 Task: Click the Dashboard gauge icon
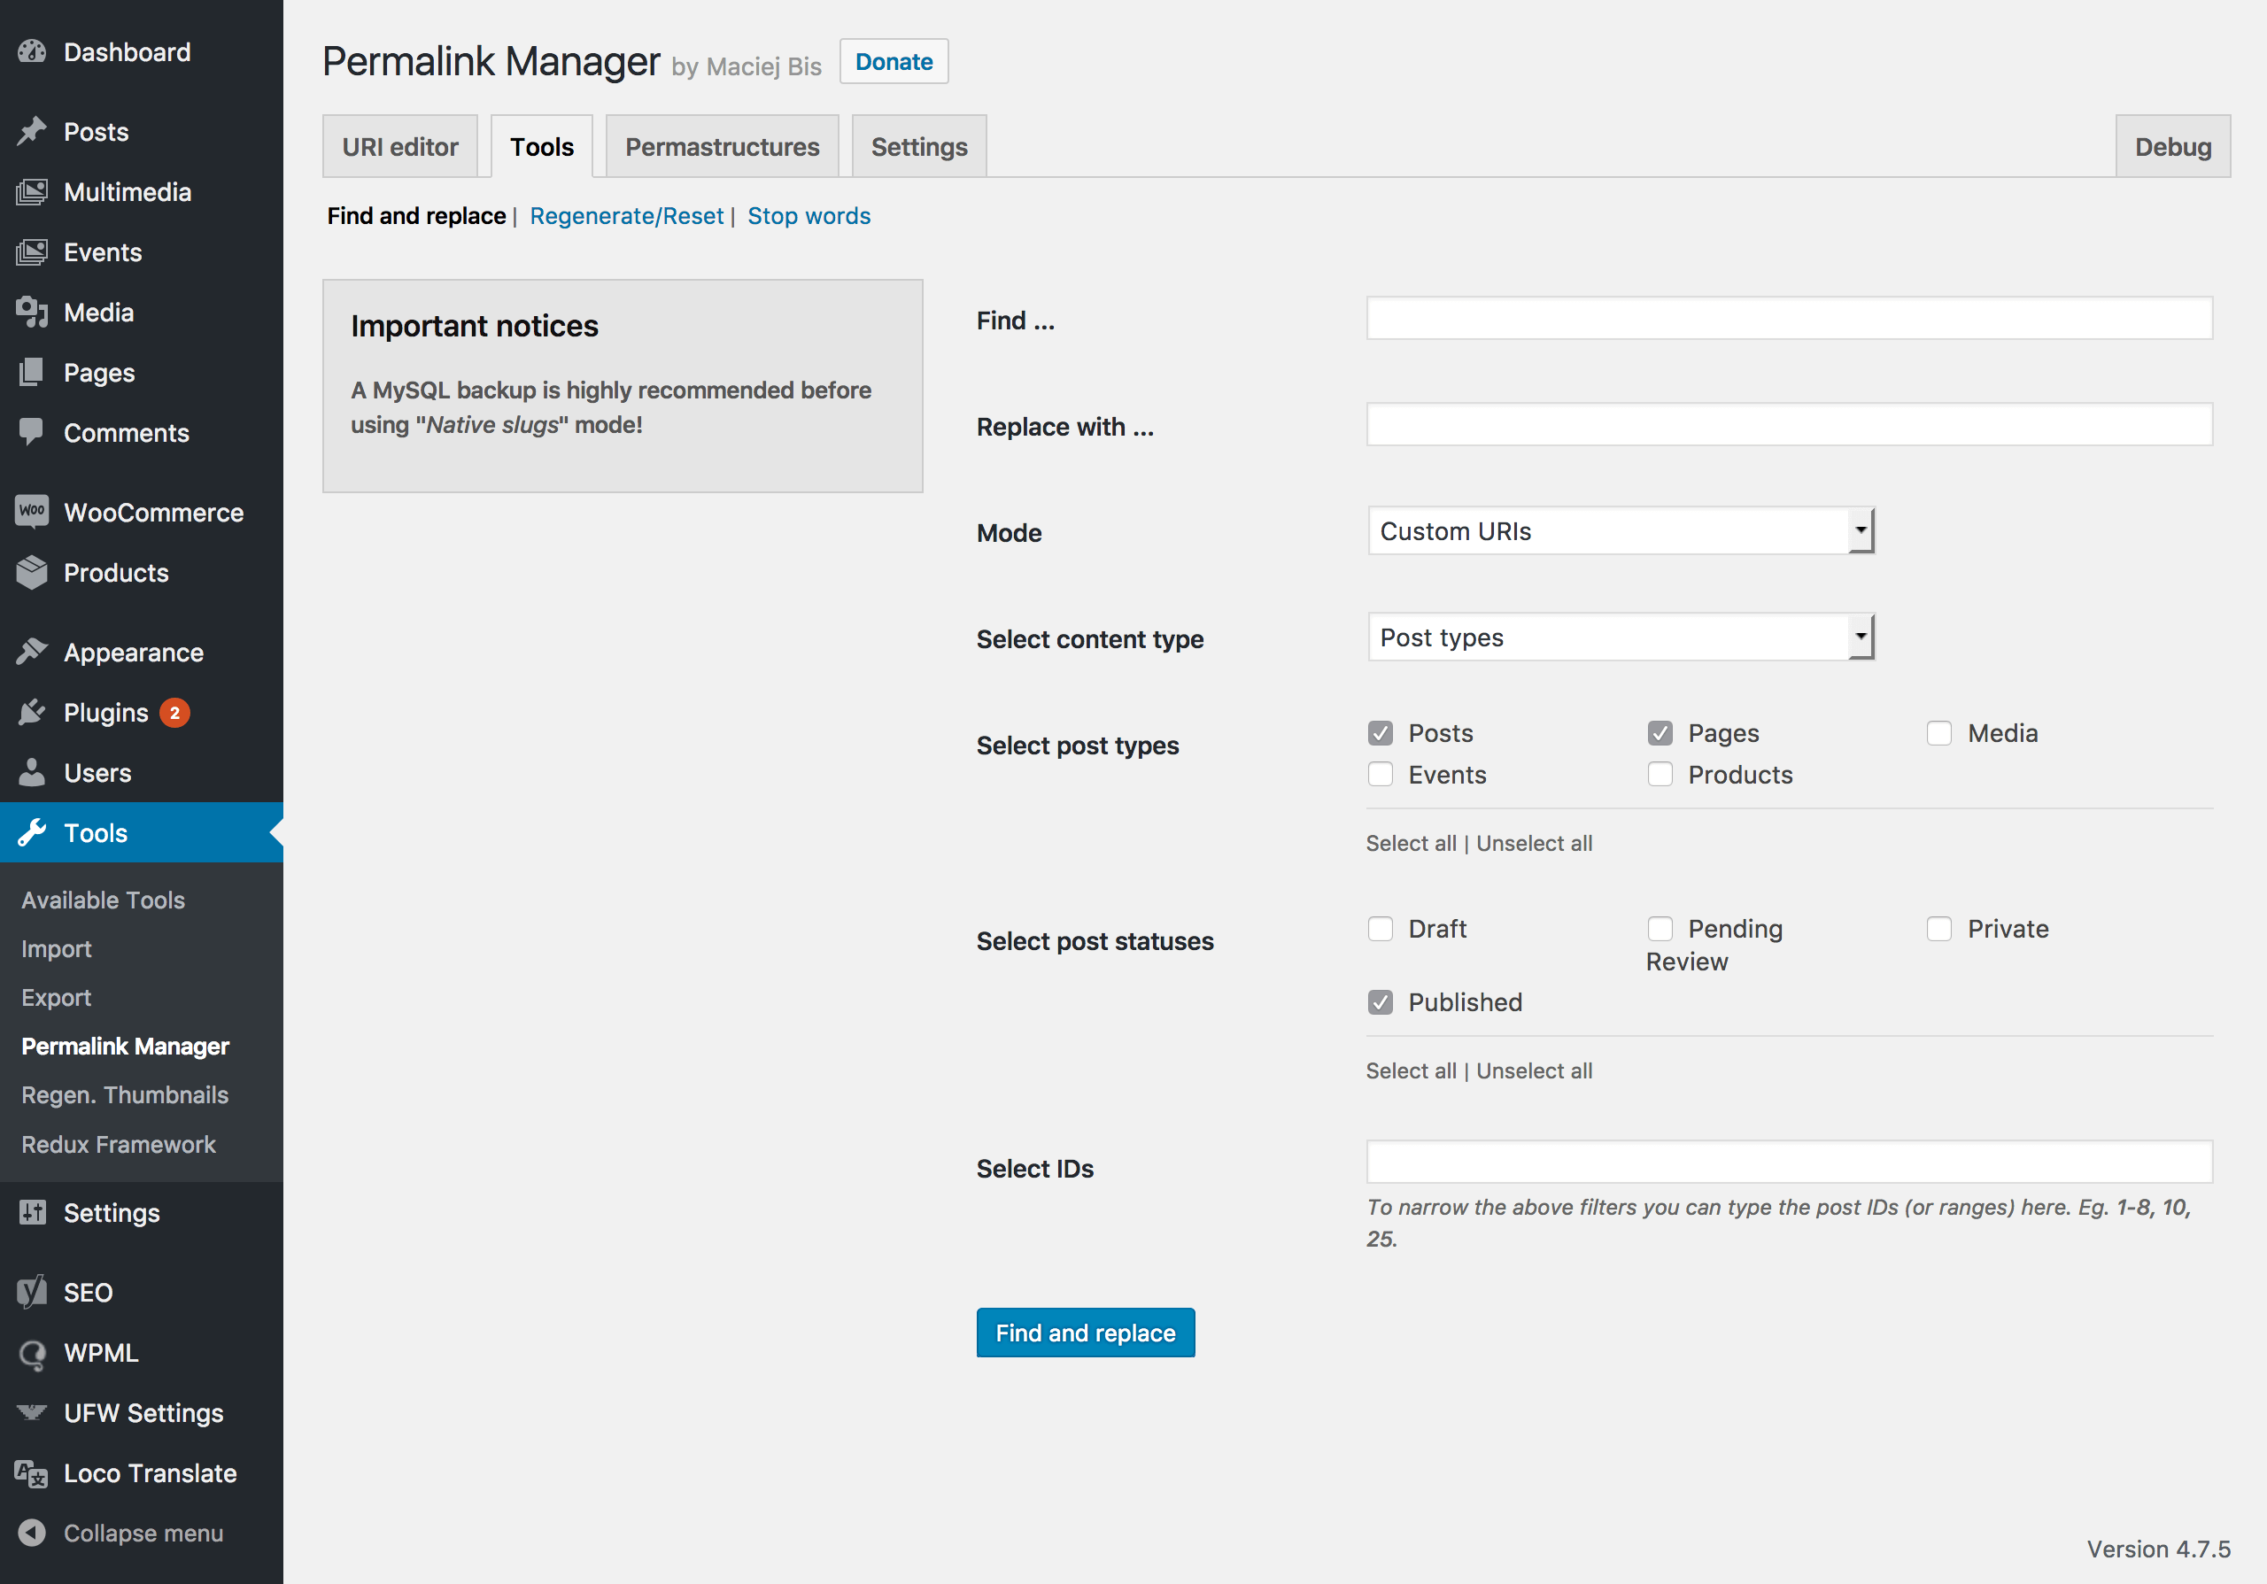click(32, 52)
